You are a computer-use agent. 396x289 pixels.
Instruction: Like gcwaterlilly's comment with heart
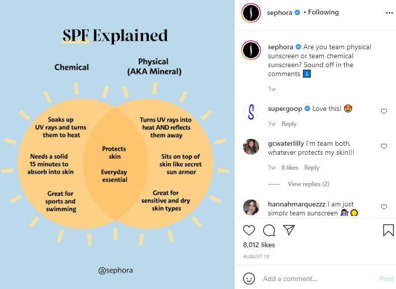tap(384, 146)
